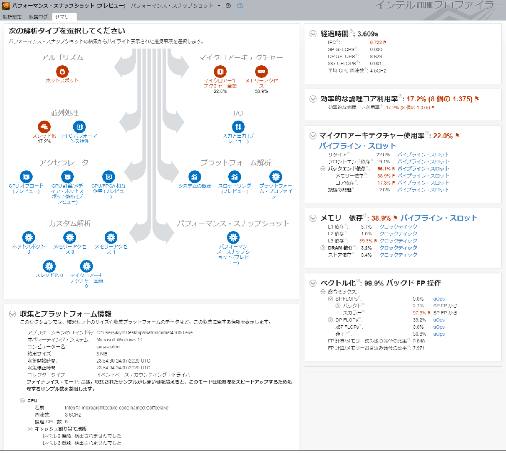The image size is (506, 453).
Task: Collapse the ベクトル化 section
Action: (x=313, y=283)
